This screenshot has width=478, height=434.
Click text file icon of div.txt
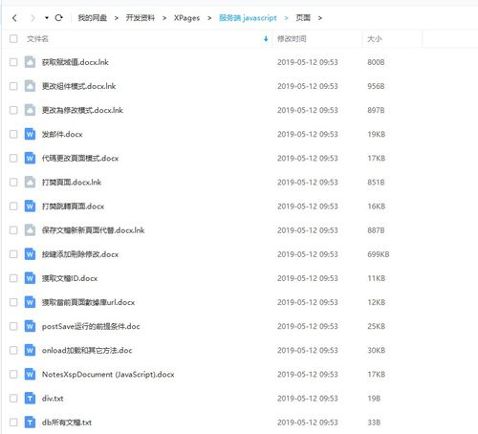pyautogui.click(x=30, y=399)
